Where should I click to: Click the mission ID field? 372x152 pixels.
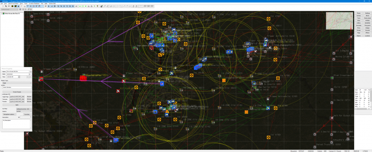click(26, 117)
